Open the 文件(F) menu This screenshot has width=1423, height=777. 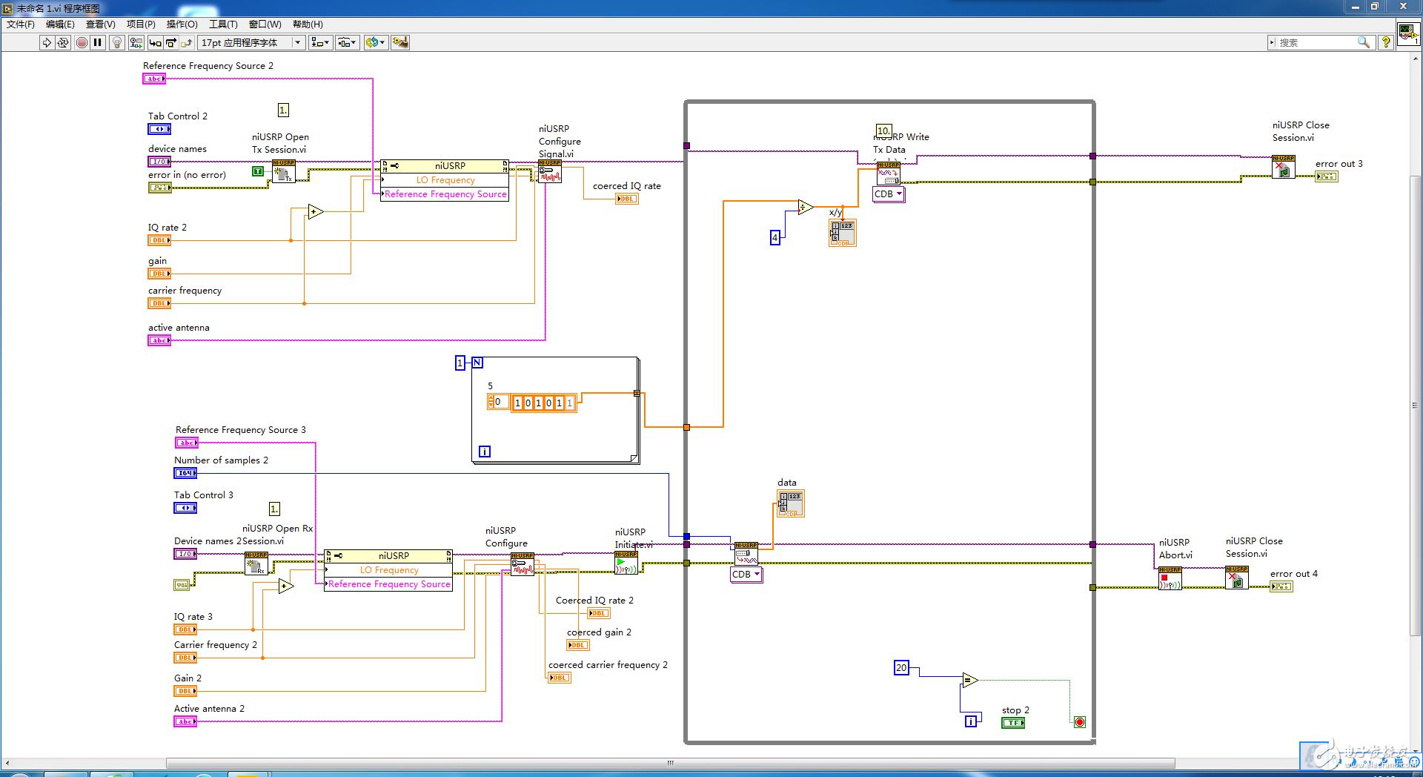(x=21, y=24)
